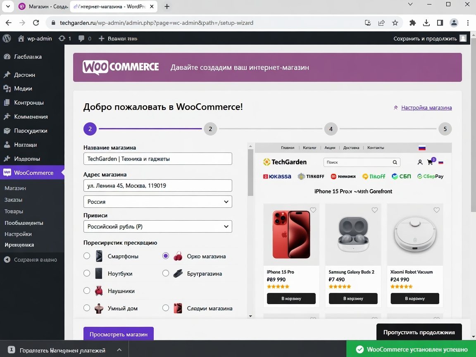The width and height of the screenshot is (476, 357).
Task: Click Сохранить и продолжить in admin bar
Action: tap(425, 38)
